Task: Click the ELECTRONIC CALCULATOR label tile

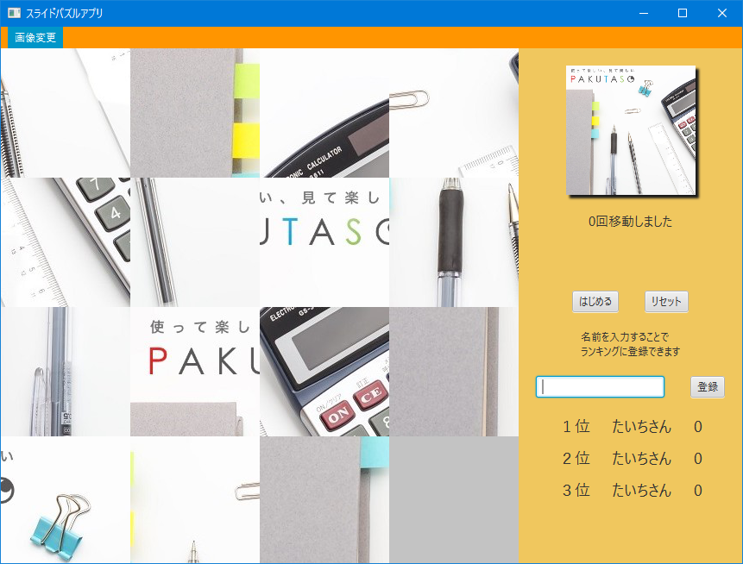Action: pyautogui.click(x=324, y=113)
